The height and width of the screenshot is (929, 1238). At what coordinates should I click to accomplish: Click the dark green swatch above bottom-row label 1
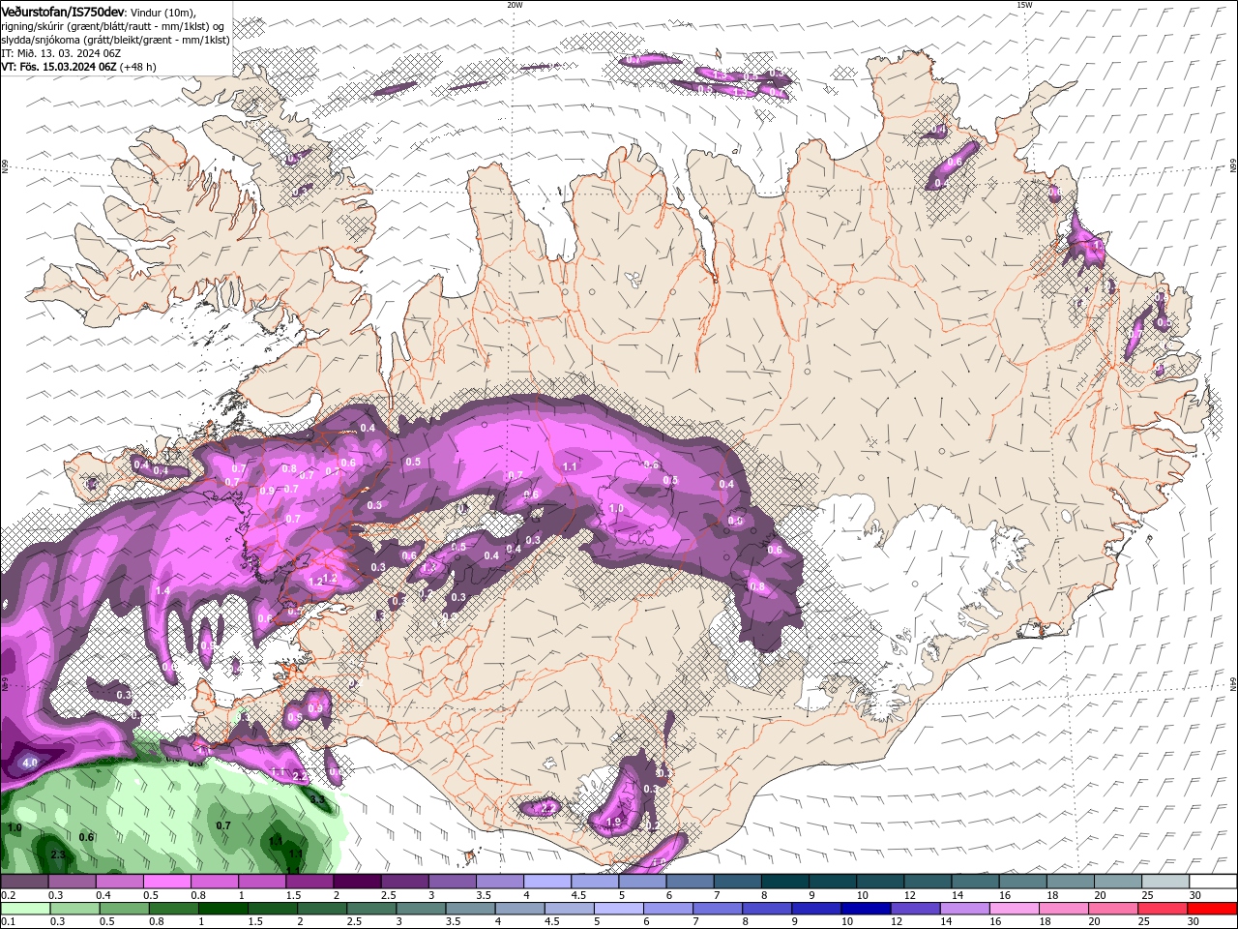[222, 909]
